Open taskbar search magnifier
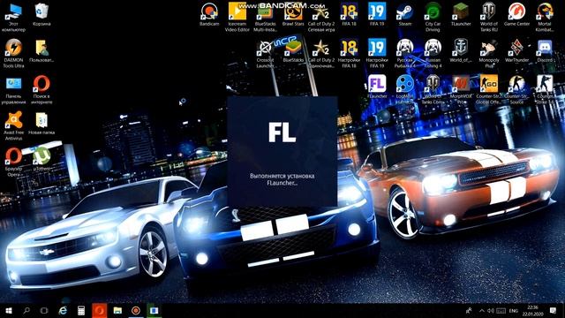565x318 pixels. pos(26,310)
